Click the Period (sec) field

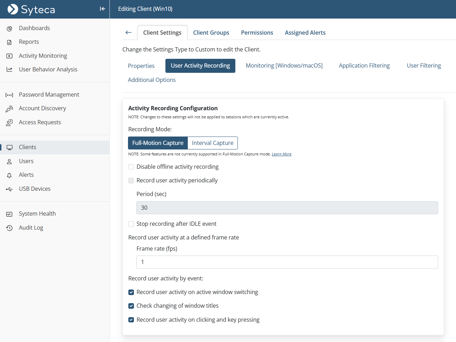[x=287, y=208]
